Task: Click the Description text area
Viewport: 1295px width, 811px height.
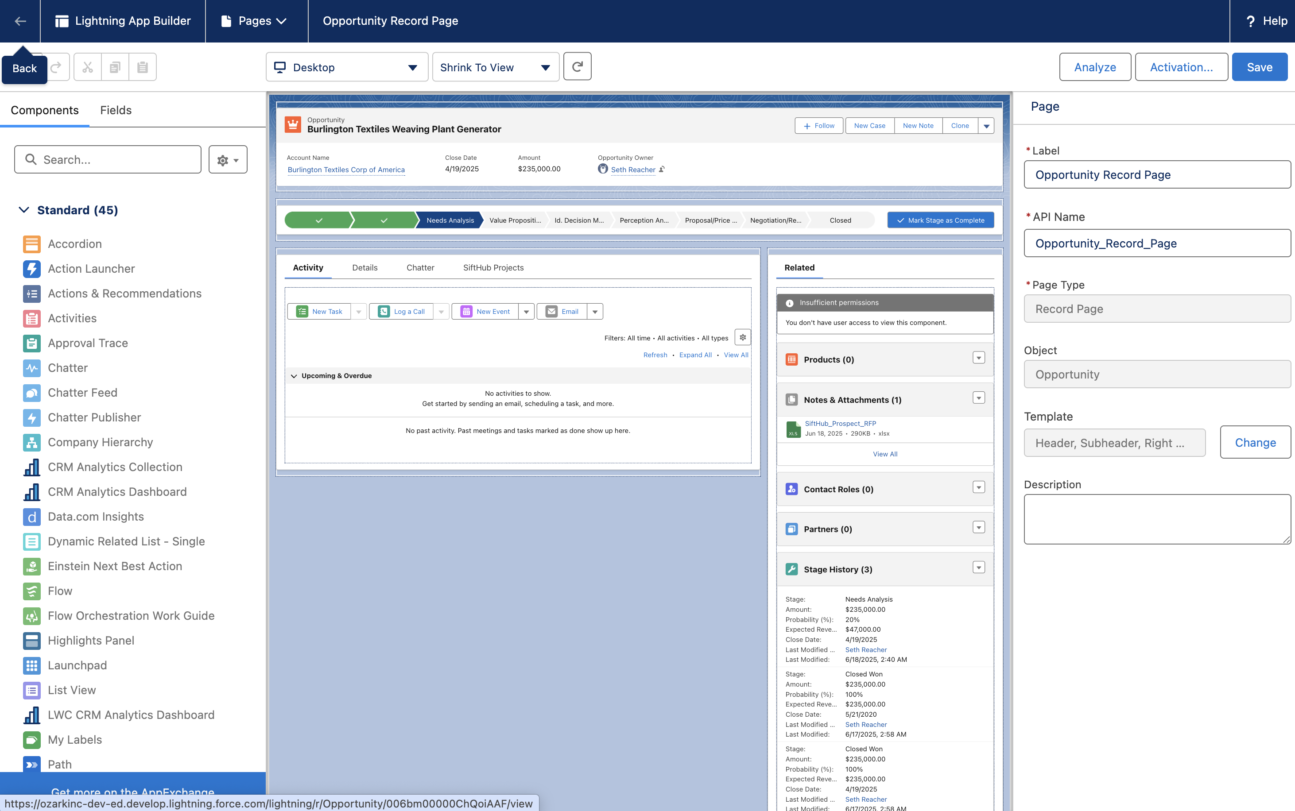Action: coord(1156,519)
